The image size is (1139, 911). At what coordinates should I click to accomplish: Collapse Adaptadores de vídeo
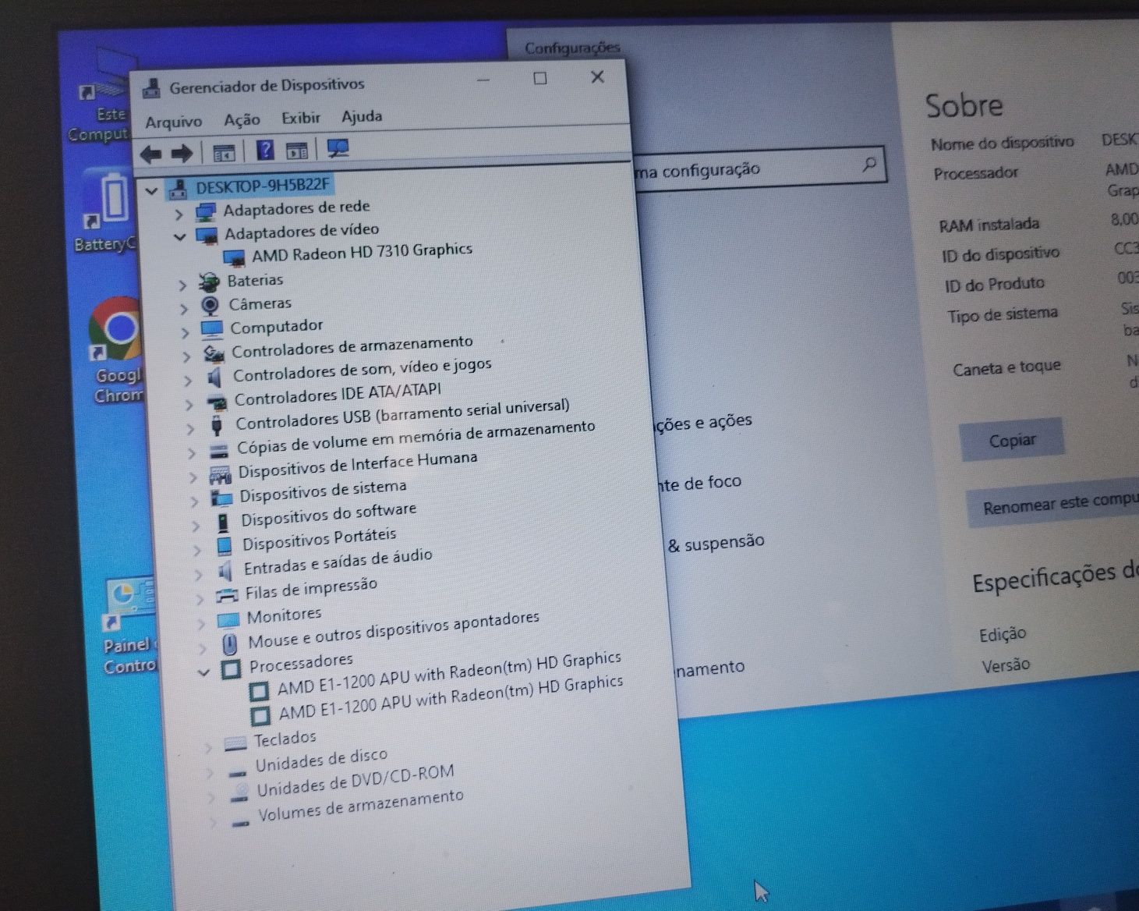pos(179,236)
